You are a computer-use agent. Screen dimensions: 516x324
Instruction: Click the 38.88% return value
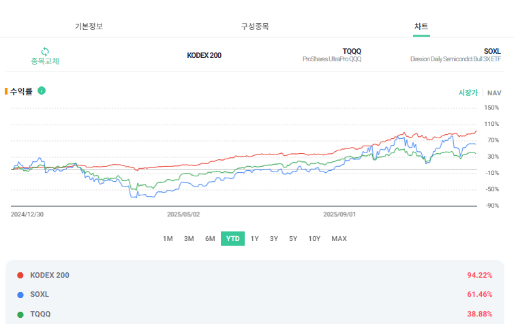pyautogui.click(x=480, y=314)
